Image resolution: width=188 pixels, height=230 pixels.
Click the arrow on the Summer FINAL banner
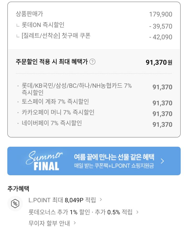tap(162, 161)
